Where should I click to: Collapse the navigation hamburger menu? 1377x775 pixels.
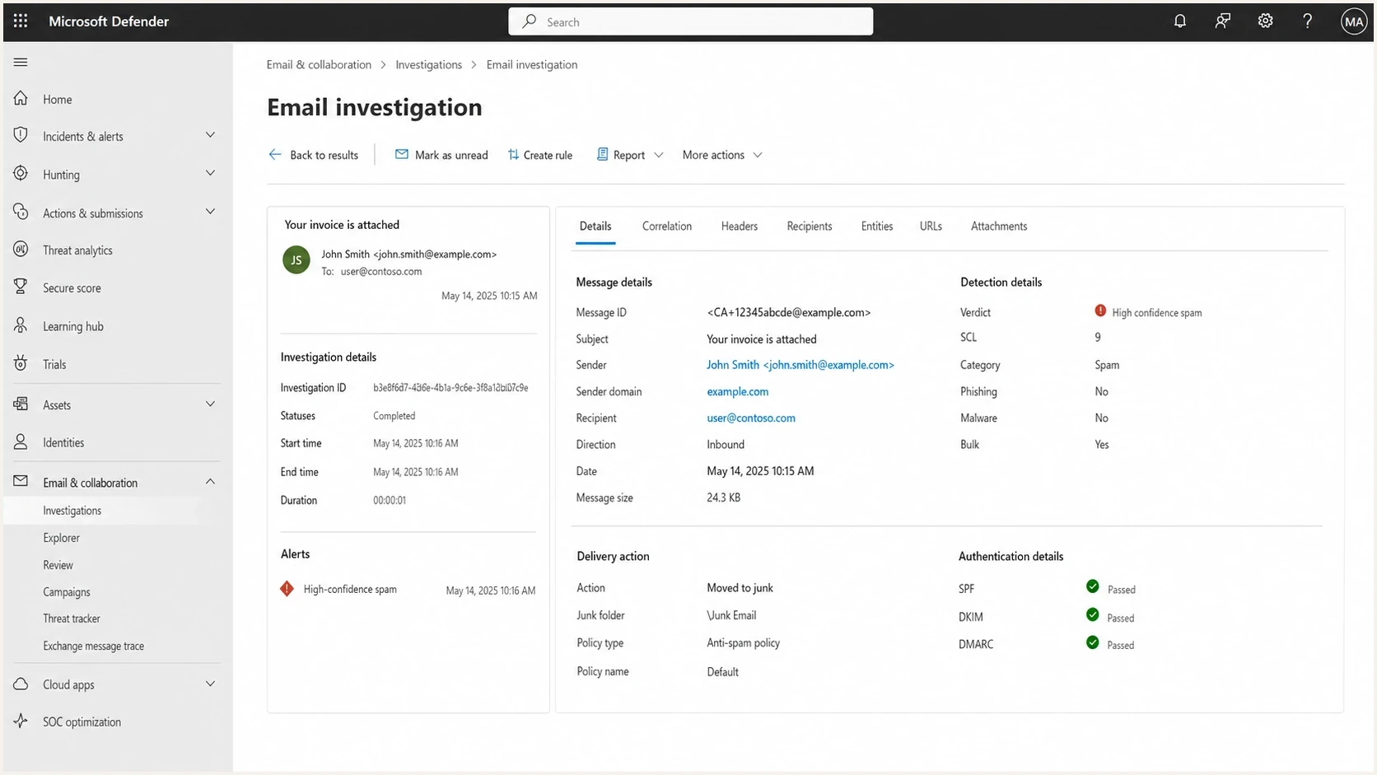pyautogui.click(x=21, y=62)
